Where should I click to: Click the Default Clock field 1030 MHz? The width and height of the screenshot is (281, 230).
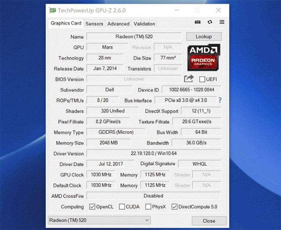pos(101,185)
